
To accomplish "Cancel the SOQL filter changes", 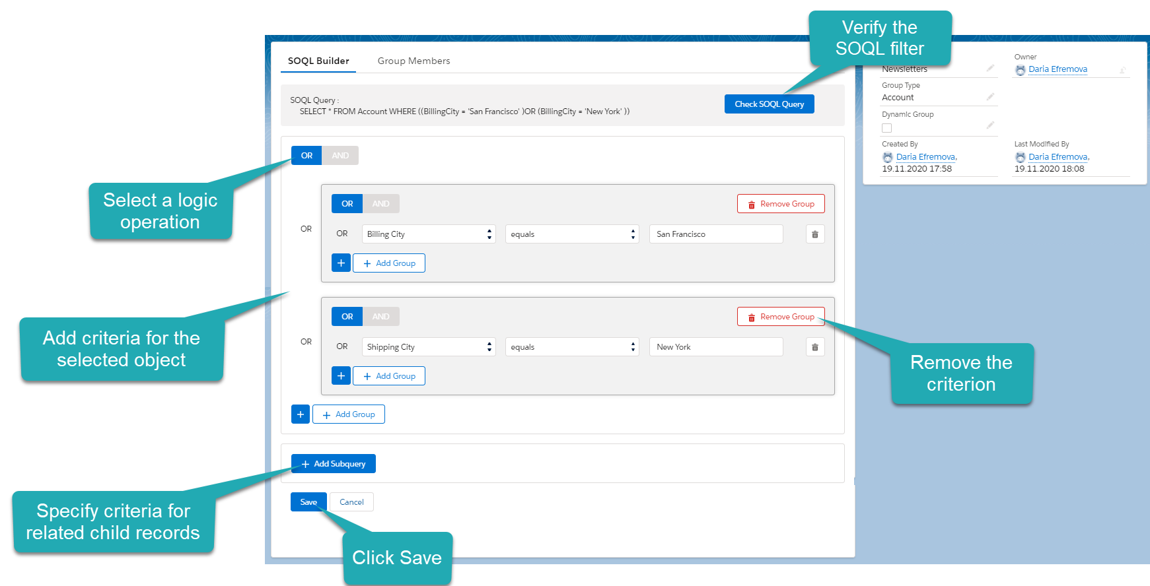I will [351, 502].
